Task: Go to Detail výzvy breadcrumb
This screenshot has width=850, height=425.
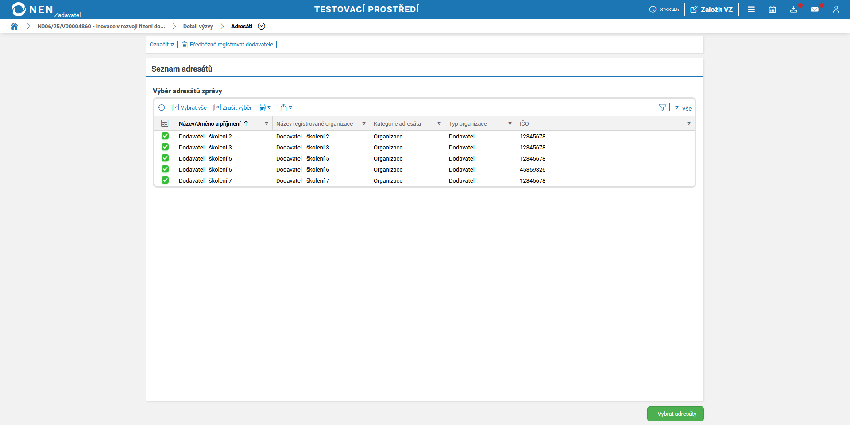Action: coord(198,27)
